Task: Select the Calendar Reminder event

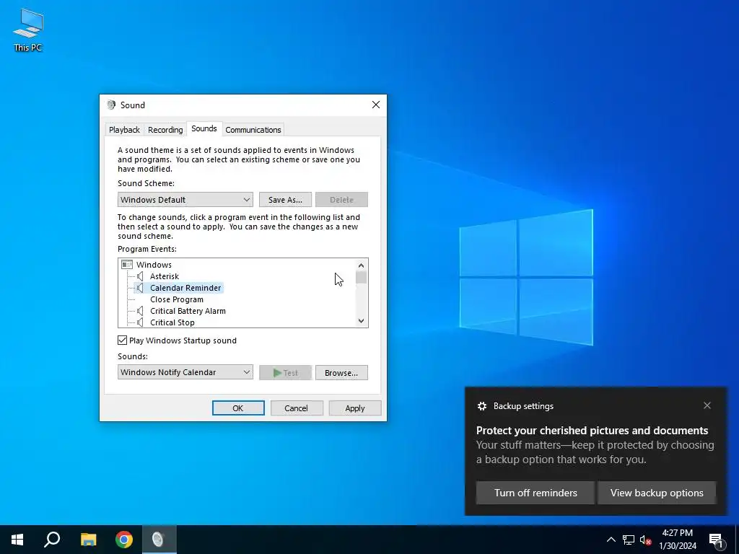Action: (185, 288)
